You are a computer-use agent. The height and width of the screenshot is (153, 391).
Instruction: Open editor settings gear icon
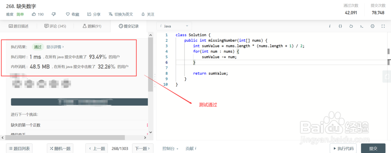(x=373, y=26)
